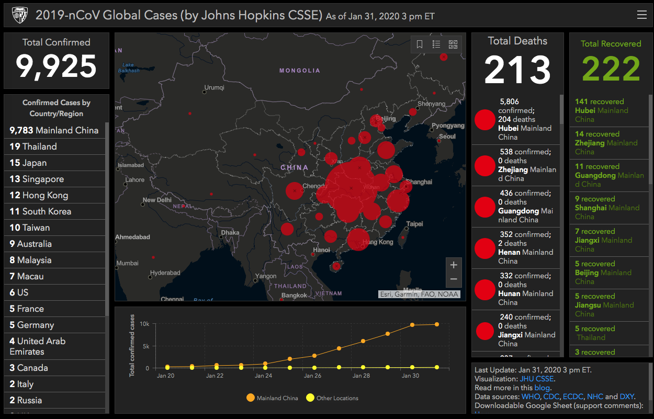654x419 pixels.
Task: Click "7 recovered Jiangxi" entry
Action: [x=609, y=240]
